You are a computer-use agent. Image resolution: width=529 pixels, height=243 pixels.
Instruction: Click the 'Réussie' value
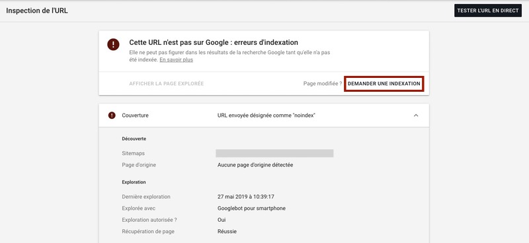(x=227, y=232)
